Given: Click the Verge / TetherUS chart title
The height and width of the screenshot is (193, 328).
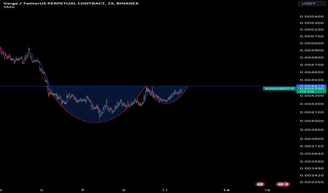Looking at the screenshot, I should point(71,4).
